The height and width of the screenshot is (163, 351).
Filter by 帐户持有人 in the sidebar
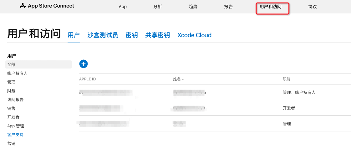18,73
